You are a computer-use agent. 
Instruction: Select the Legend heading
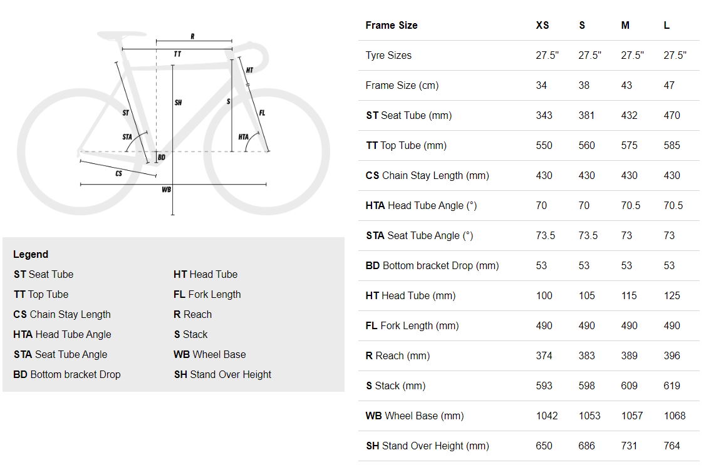pyautogui.click(x=31, y=255)
